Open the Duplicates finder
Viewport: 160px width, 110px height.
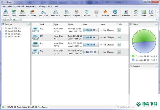coord(43,13)
